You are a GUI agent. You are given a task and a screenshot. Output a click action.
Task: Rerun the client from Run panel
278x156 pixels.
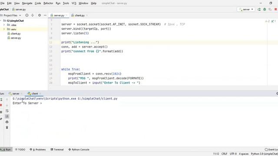pos(1,100)
